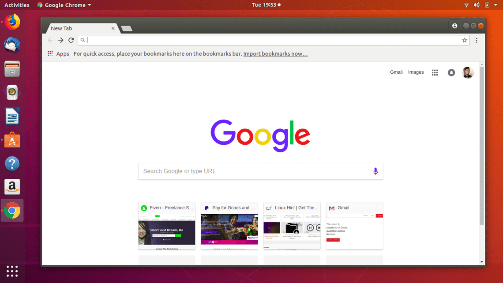Click the Google Chrome icon in the dock
The height and width of the screenshot is (283, 503).
12,211
